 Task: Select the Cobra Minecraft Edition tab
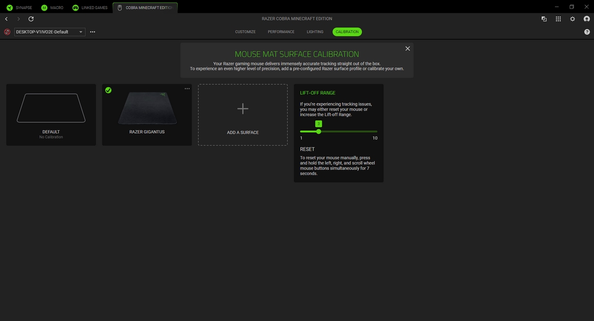pos(145,8)
